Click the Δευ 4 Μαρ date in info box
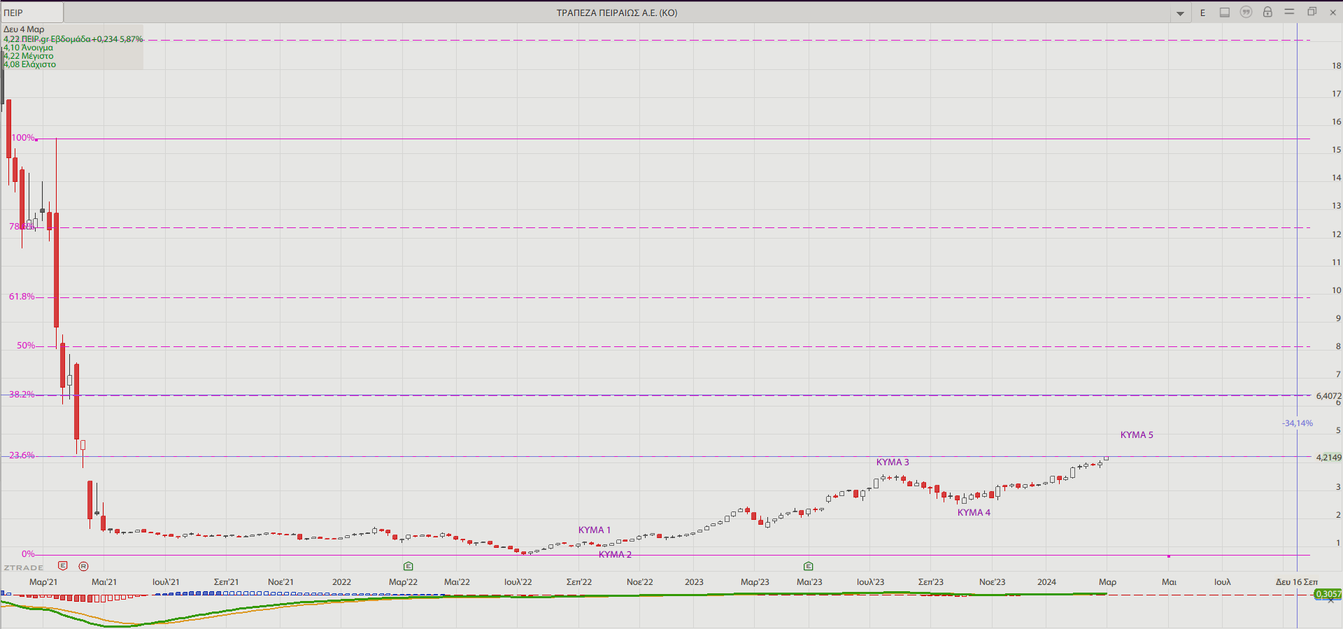This screenshot has width=1343, height=629. tap(24, 29)
